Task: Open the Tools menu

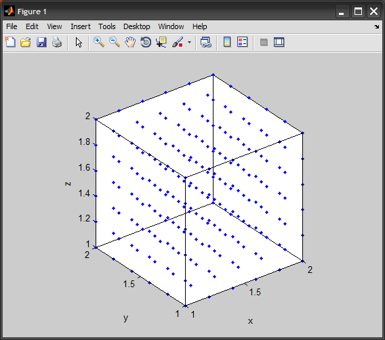Action: coord(107,26)
